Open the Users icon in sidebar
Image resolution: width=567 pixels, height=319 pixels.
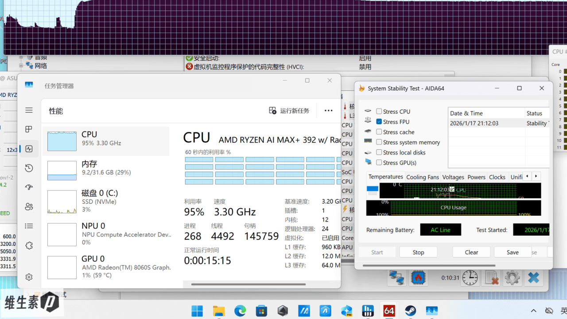pyautogui.click(x=29, y=206)
